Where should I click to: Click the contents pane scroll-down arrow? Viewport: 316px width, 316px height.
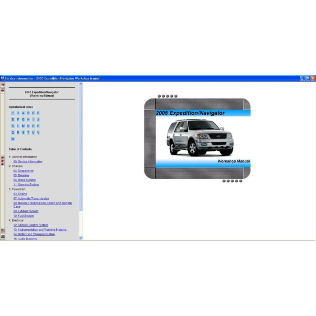point(81,238)
